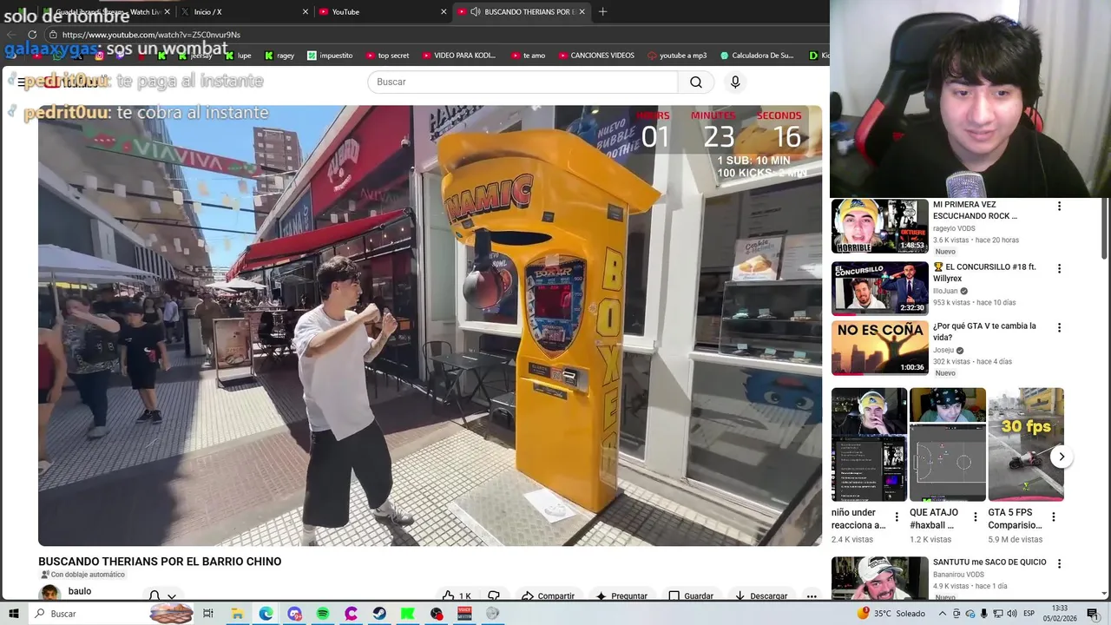Close the Inicio / X tab
The width and height of the screenshot is (1111, 625).
[306, 11]
